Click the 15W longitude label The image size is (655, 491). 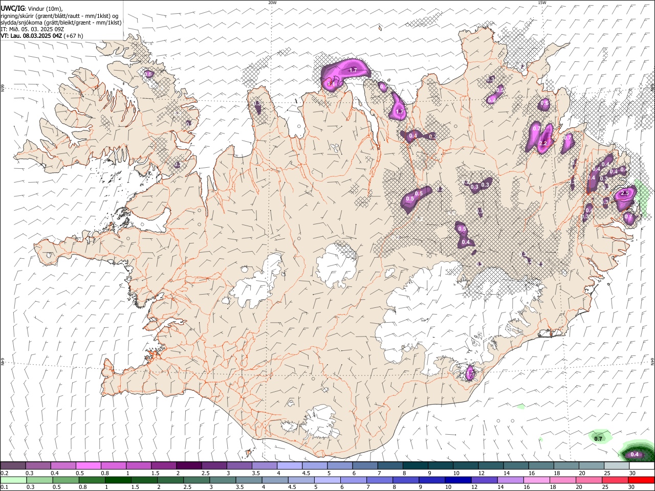(542, 3)
